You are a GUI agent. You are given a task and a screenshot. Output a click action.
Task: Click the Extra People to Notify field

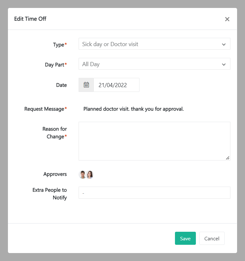154,193
